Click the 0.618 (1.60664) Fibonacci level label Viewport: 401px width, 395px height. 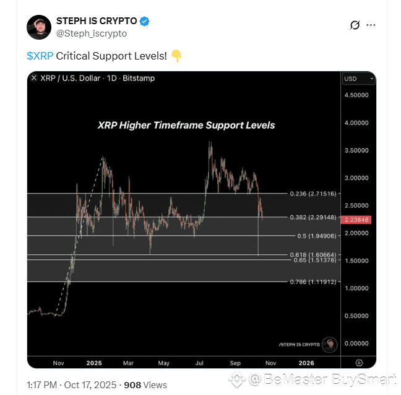(x=314, y=255)
